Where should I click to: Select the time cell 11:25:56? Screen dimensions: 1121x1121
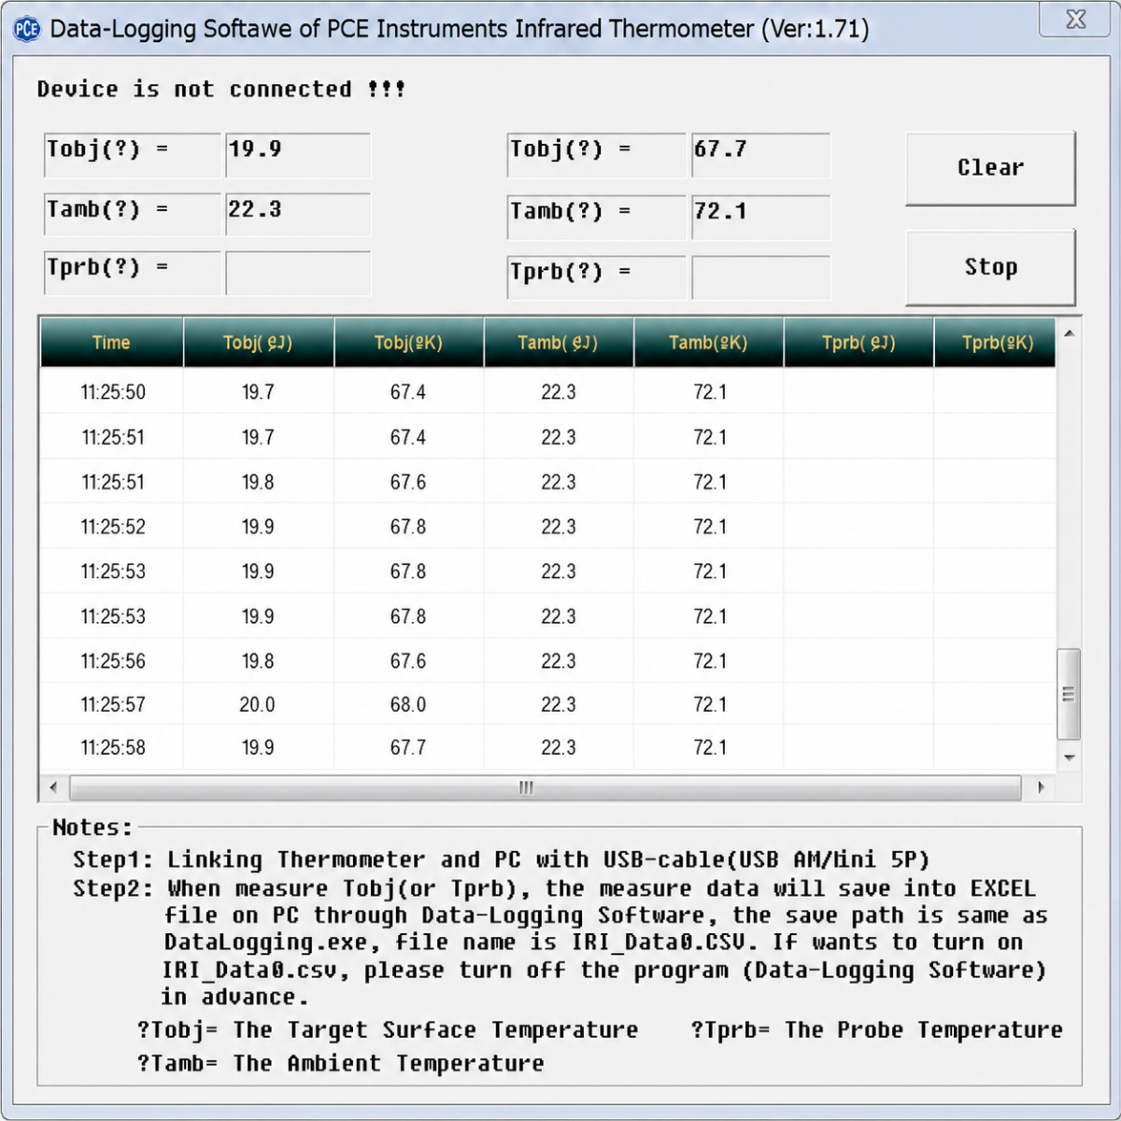click(x=113, y=661)
